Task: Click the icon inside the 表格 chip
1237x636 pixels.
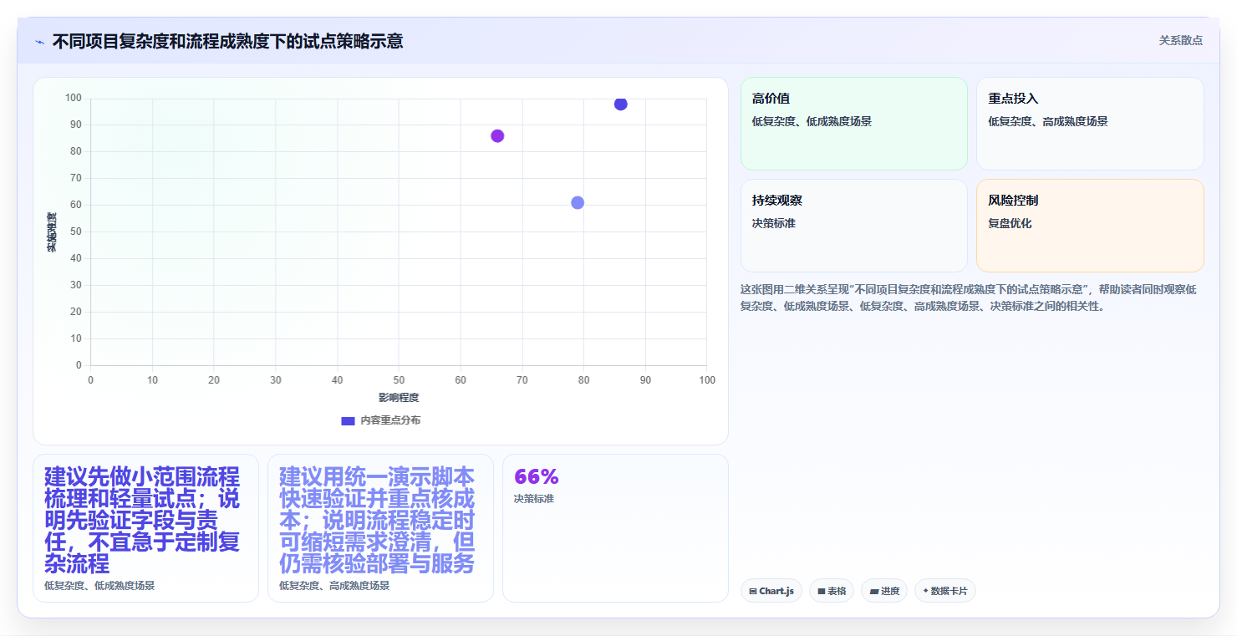Action: 822,591
